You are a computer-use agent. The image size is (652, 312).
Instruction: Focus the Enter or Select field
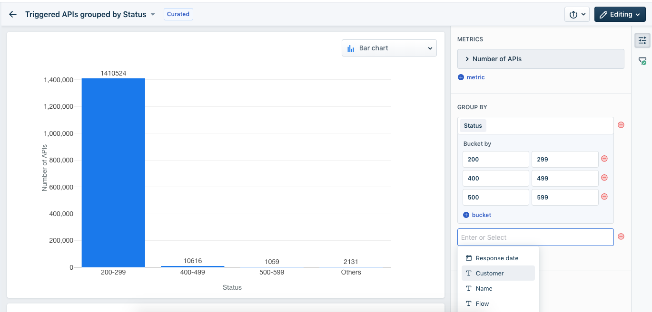535,237
